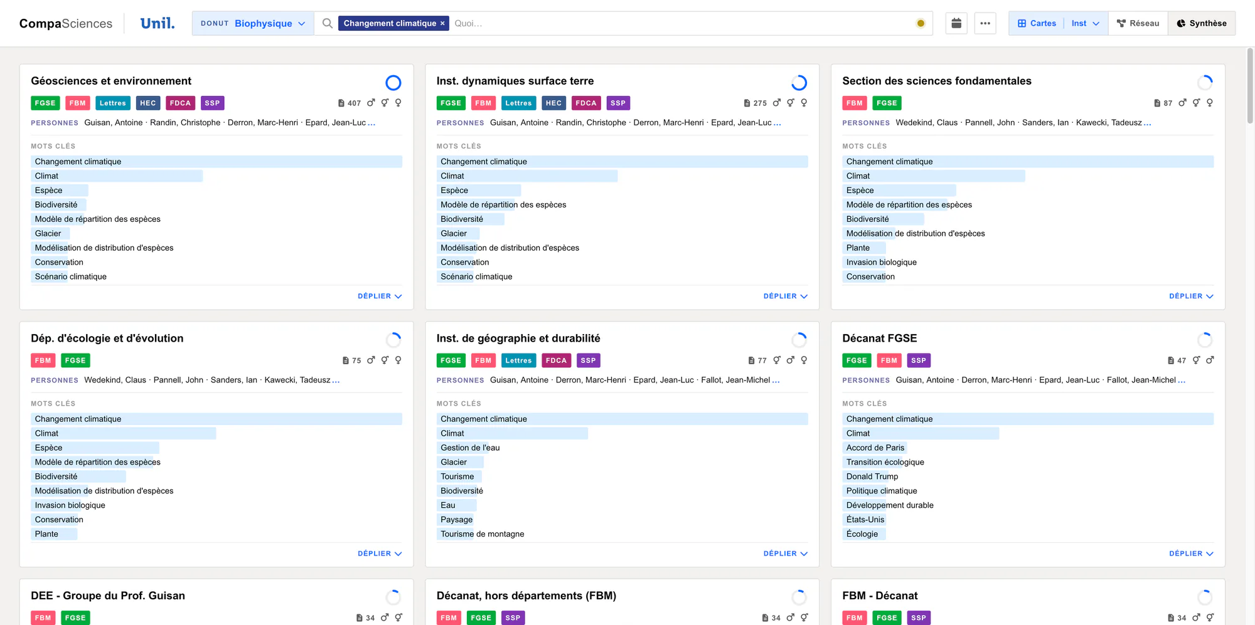Expand Dép. d'écologie et d'évolution with Déplier
The height and width of the screenshot is (625, 1255).
[380, 554]
